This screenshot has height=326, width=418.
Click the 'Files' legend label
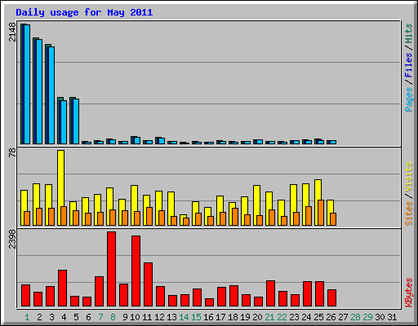[408, 64]
